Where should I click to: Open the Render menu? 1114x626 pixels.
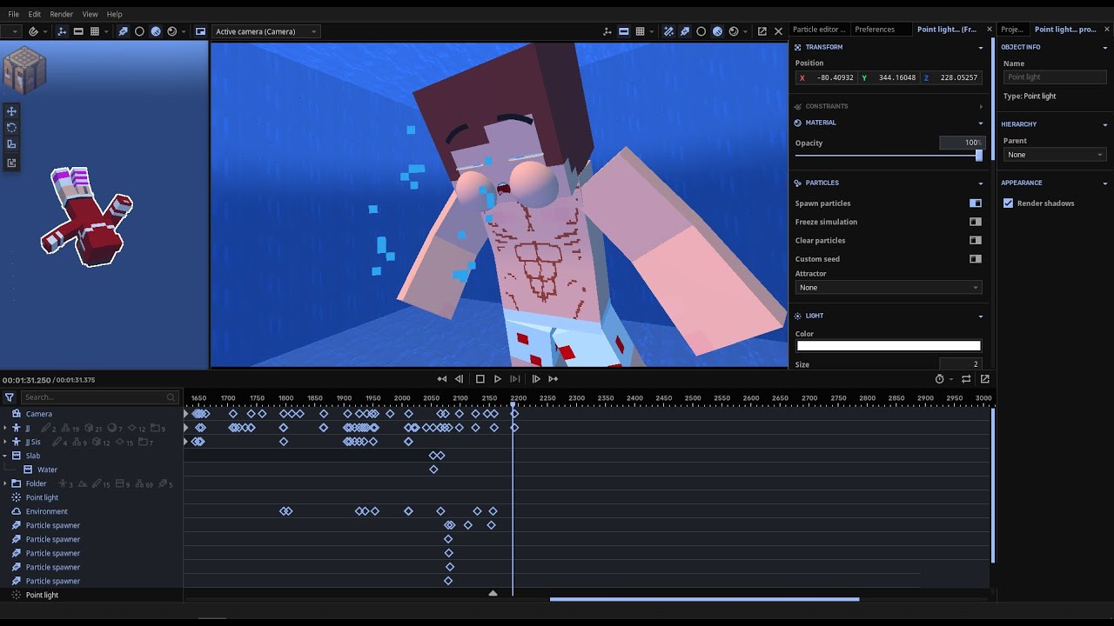62,14
